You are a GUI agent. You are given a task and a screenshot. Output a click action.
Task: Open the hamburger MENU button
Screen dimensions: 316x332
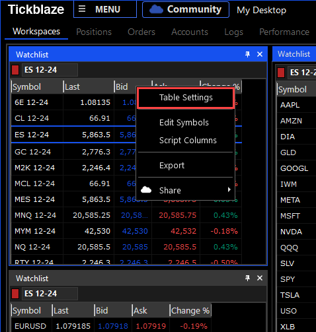(x=105, y=9)
